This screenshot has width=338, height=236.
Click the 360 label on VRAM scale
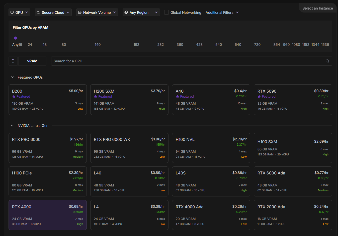pyautogui.click(x=180, y=45)
